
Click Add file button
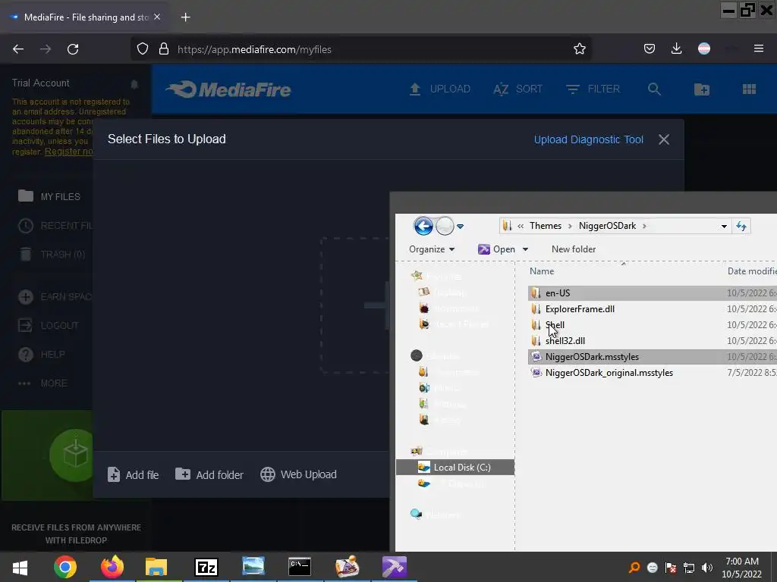tap(134, 474)
